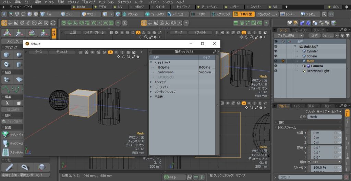Expand the UVマップ category
The image size is (351, 181).
[151, 82]
